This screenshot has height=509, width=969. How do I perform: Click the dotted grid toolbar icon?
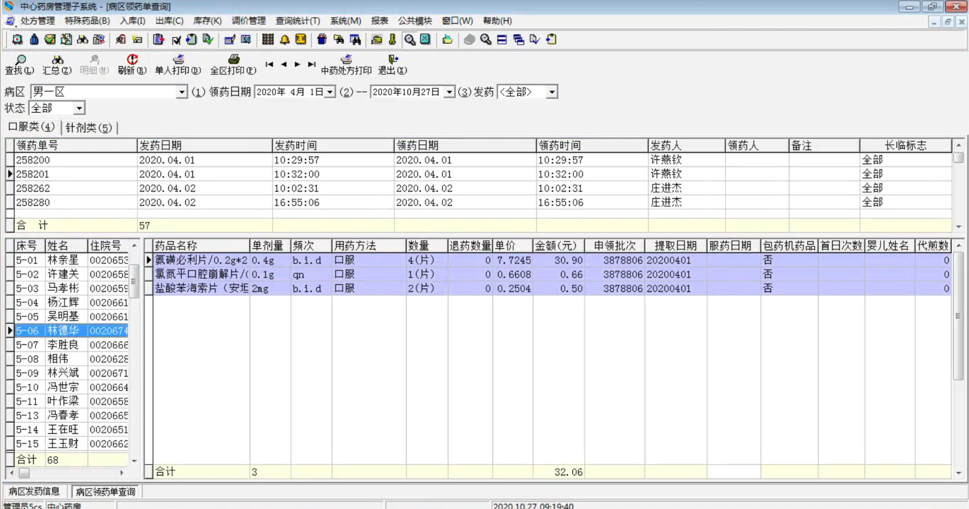tap(268, 39)
